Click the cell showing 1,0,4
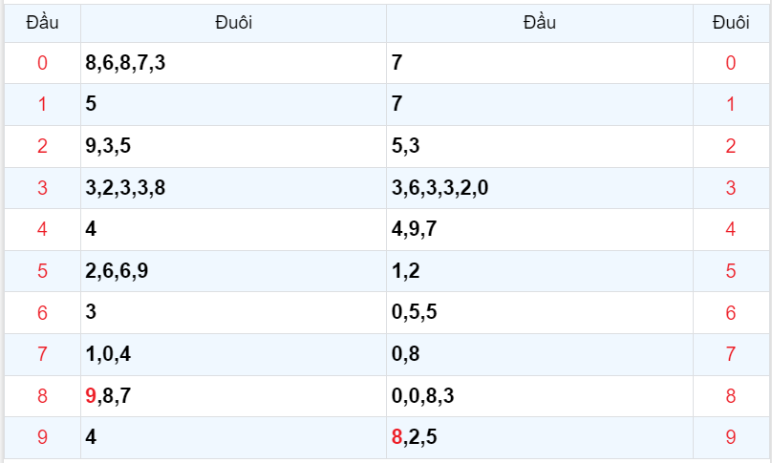The image size is (772, 463). [108, 354]
